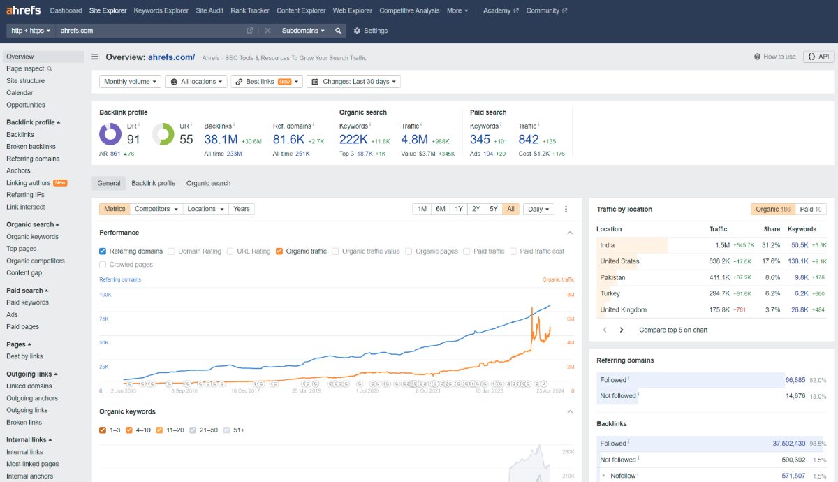The image size is (838, 482).
Task: Enable Domain Rating checkbox
Action: point(172,251)
